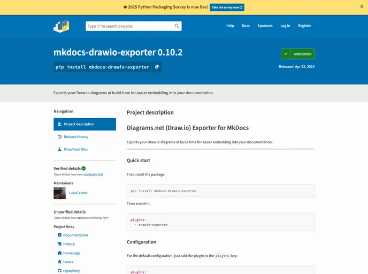Click the plugins drawio-exporter code block

click(x=220, y=222)
